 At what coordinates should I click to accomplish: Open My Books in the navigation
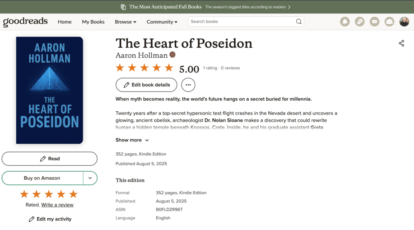[93, 22]
